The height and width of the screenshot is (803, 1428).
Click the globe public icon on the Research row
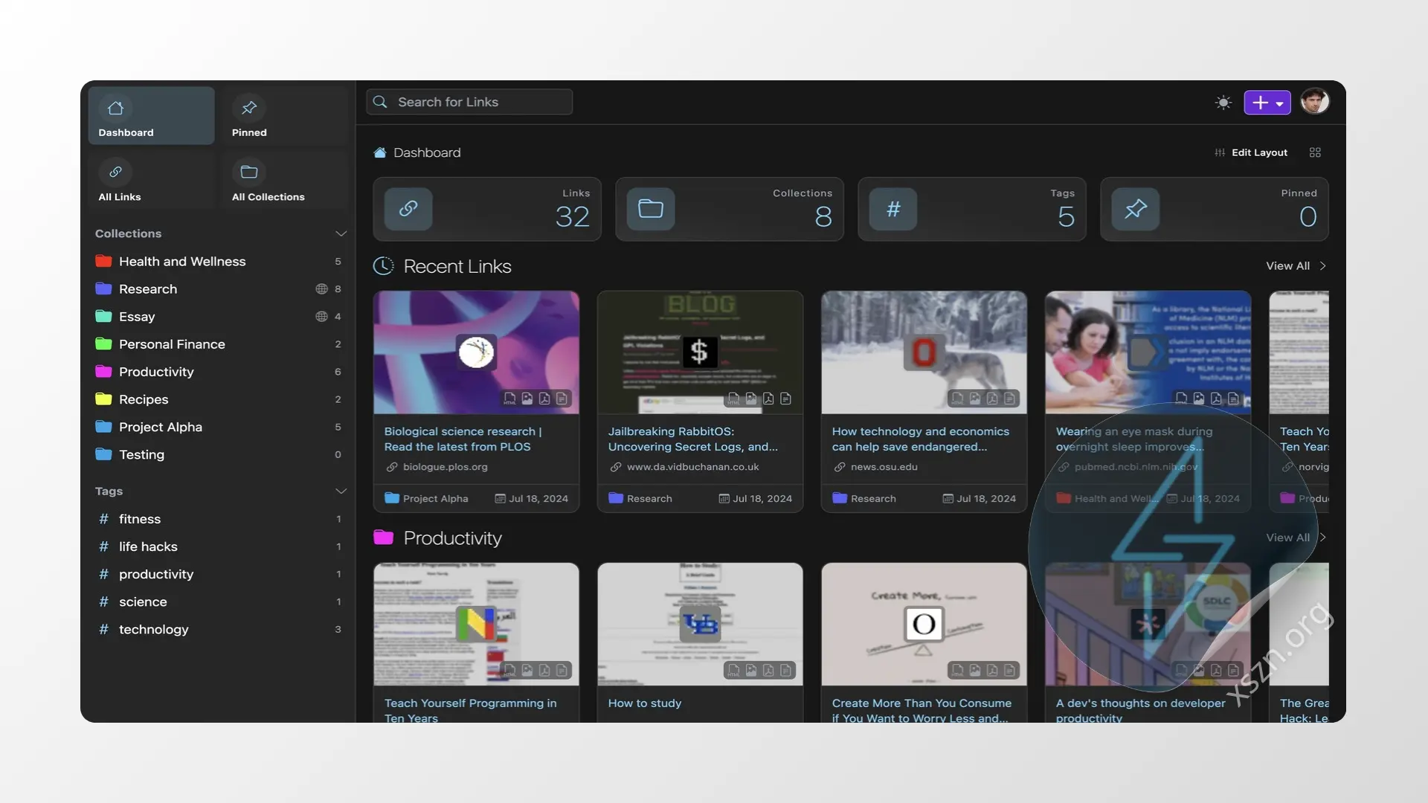coord(321,289)
